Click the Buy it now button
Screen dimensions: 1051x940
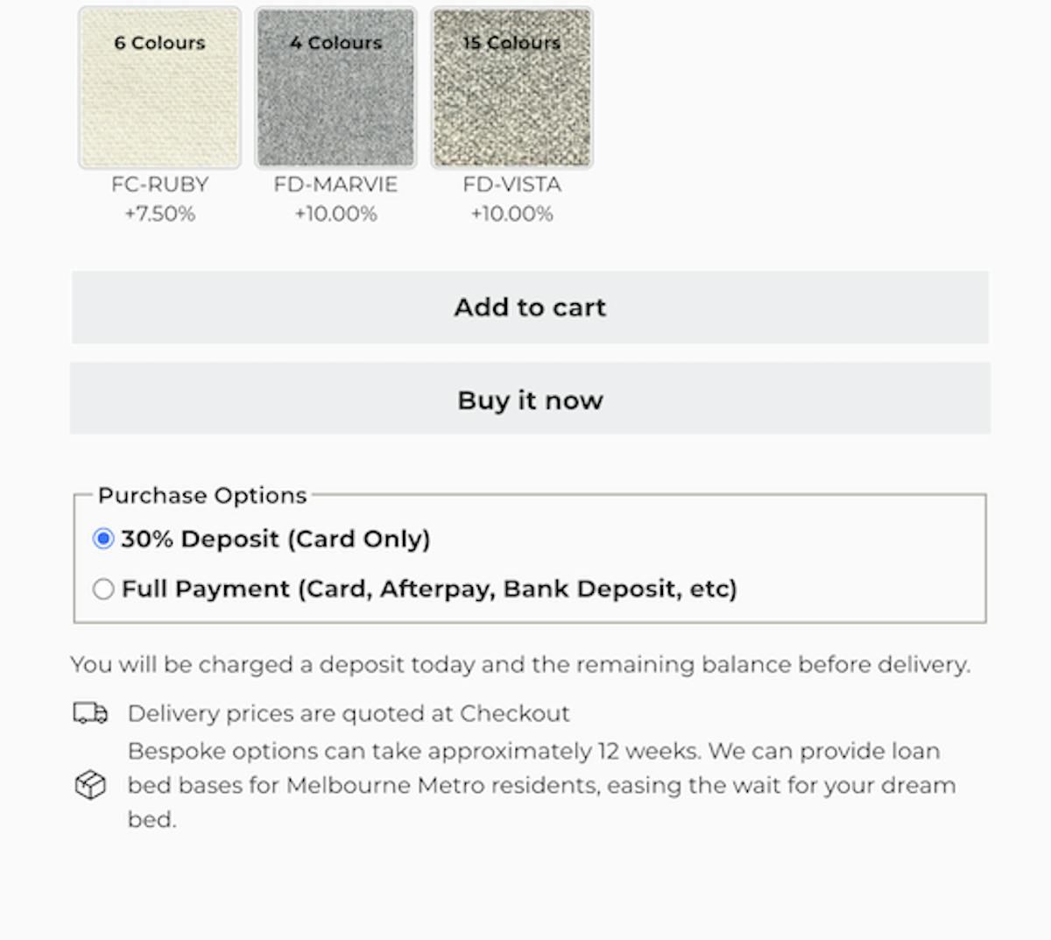[530, 399]
